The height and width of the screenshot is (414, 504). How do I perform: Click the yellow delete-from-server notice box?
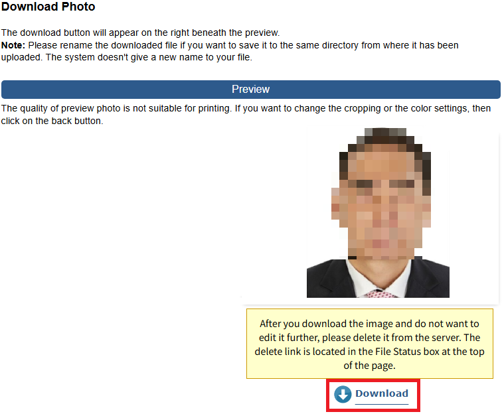pos(370,344)
